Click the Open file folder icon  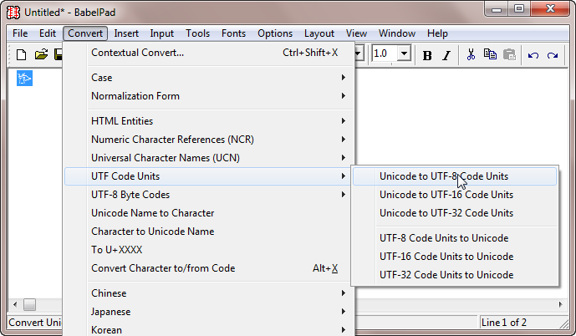point(41,55)
